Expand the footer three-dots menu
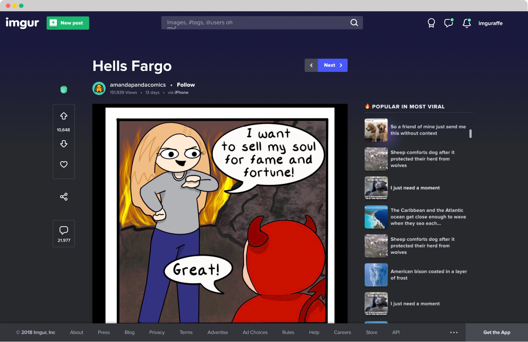This screenshot has width=528, height=342. (x=454, y=333)
